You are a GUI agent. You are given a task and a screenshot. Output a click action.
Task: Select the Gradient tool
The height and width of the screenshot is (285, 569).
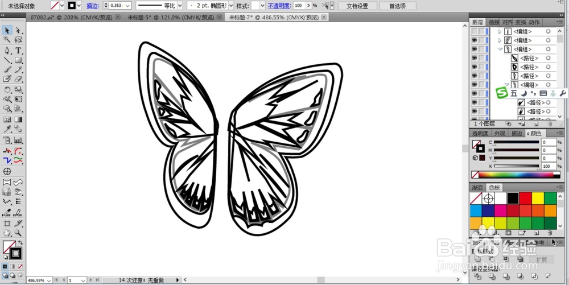[x=18, y=119]
